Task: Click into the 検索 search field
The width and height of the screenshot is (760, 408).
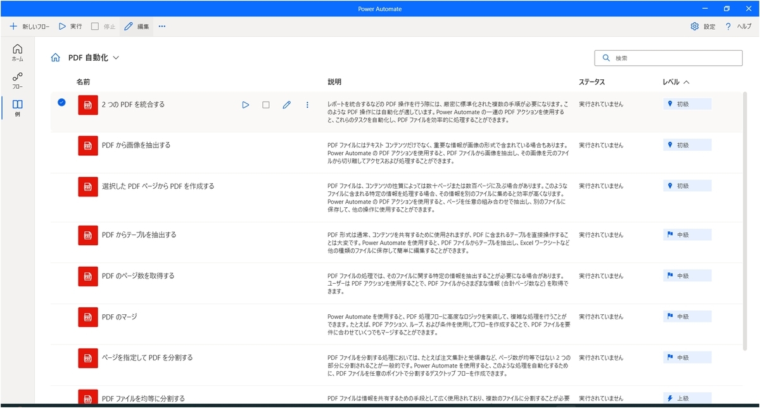Action: pos(668,58)
